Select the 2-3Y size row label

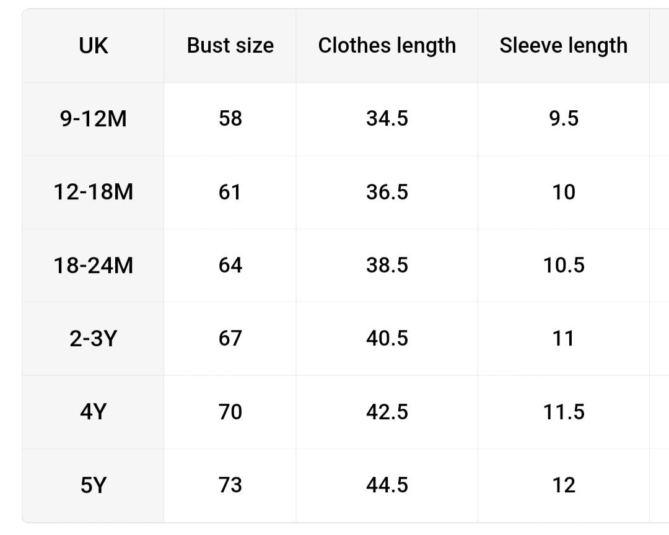[x=94, y=339]
